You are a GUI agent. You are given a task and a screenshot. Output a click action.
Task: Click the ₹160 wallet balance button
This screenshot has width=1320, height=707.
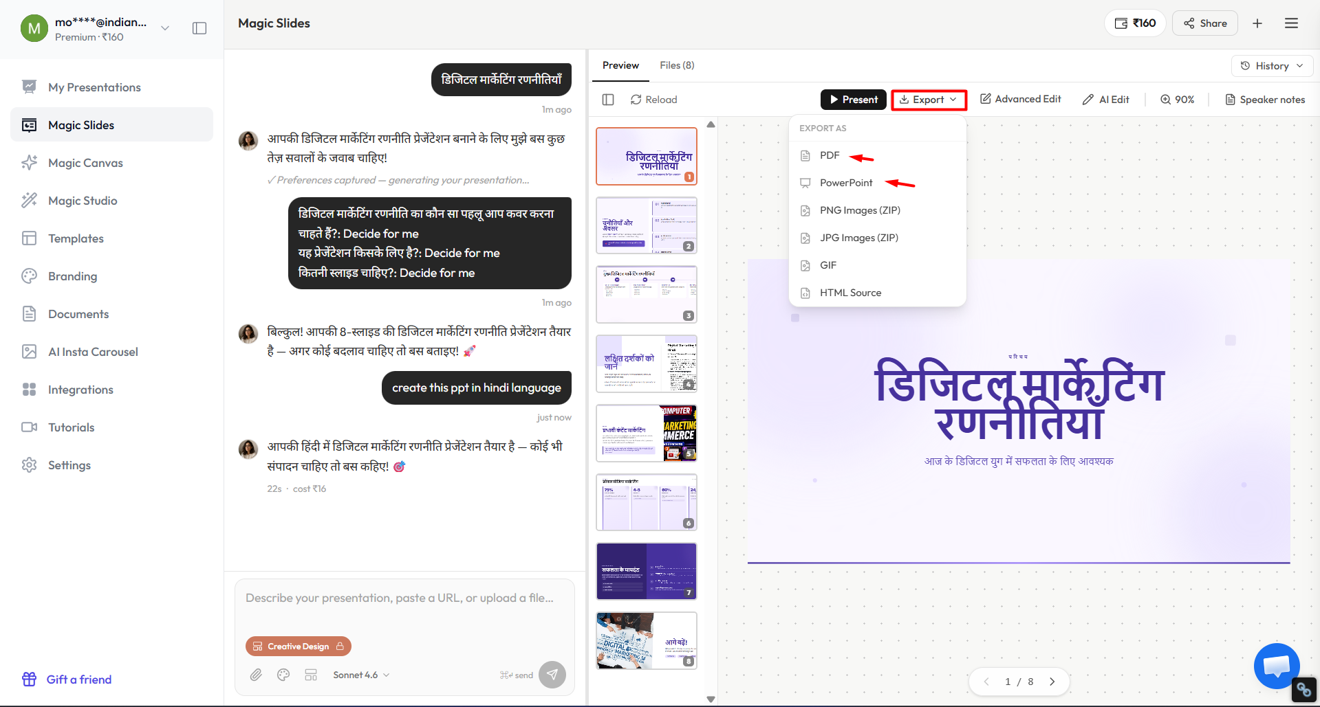pyautogui.click(x=1135, y=23)
